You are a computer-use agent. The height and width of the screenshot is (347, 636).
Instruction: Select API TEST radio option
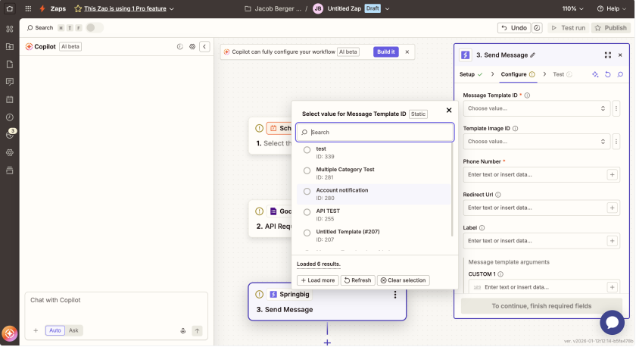tap(307, 212)
